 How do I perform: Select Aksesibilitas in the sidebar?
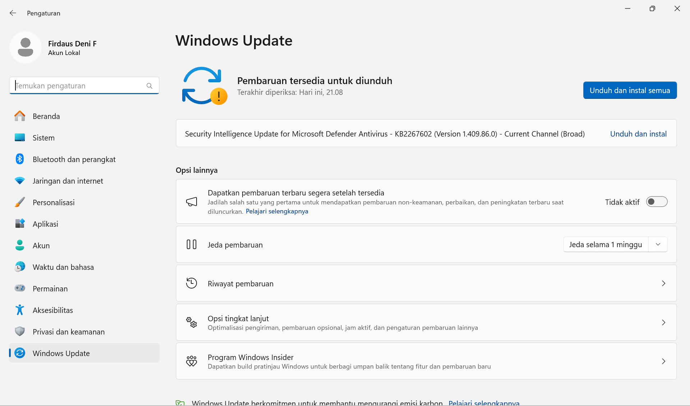click(x=84, y=310)
